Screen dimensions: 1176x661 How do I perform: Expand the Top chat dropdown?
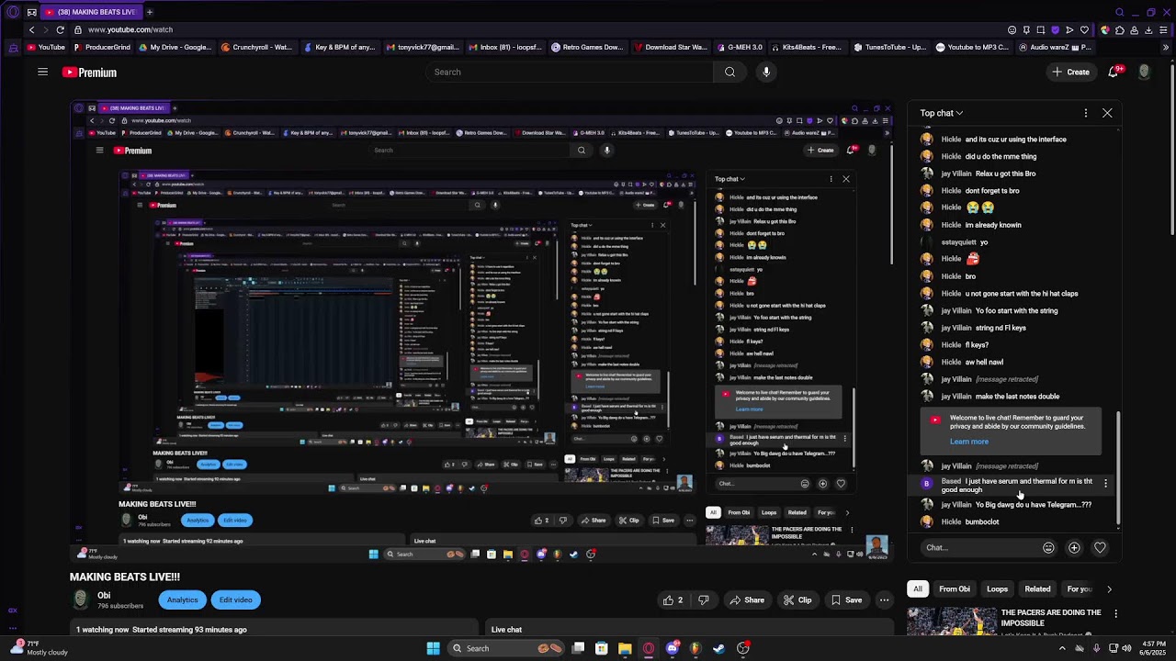[942, 113]
